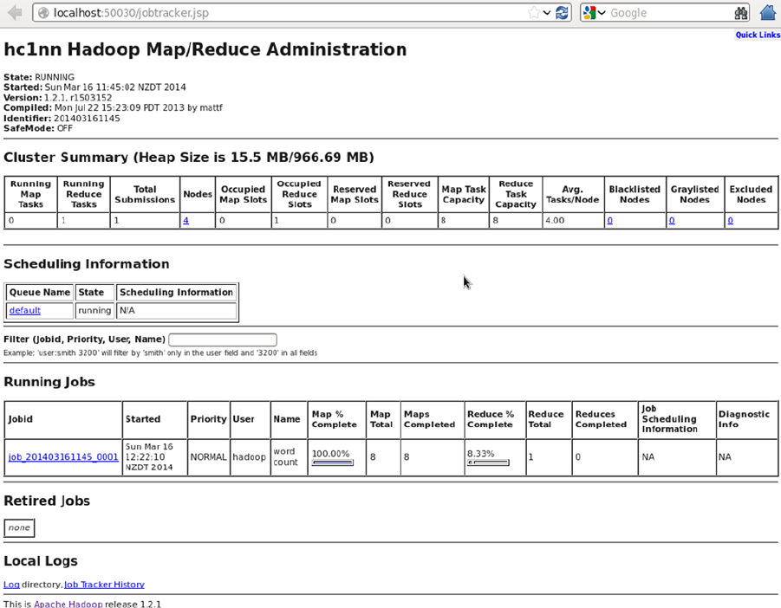
Task: Click the Map % Complete progress bar
Action: (332, 462)
